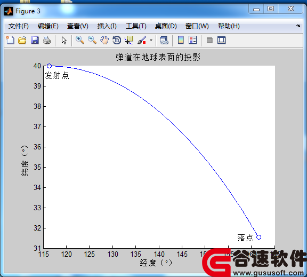Screen dimensions: 307x277
Task: Click the MATLAB logo in title bar
Action: pyautogui.click(x=9, y=11)
